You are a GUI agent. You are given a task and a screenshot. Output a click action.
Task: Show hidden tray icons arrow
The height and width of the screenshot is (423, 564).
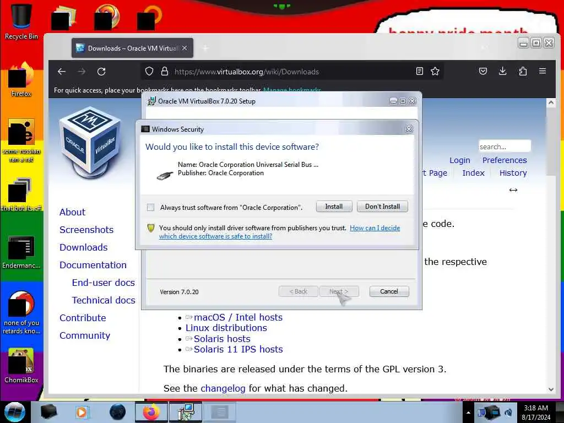click(x=468, y=413)
